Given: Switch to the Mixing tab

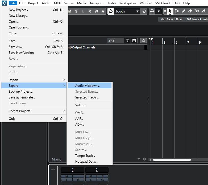Looking at the screenshot, I should (57, 159).
